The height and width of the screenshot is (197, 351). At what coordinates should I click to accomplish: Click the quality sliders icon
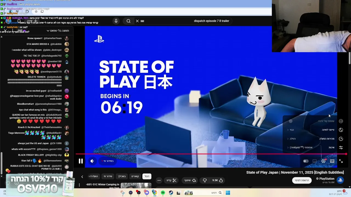coord(341,147)
